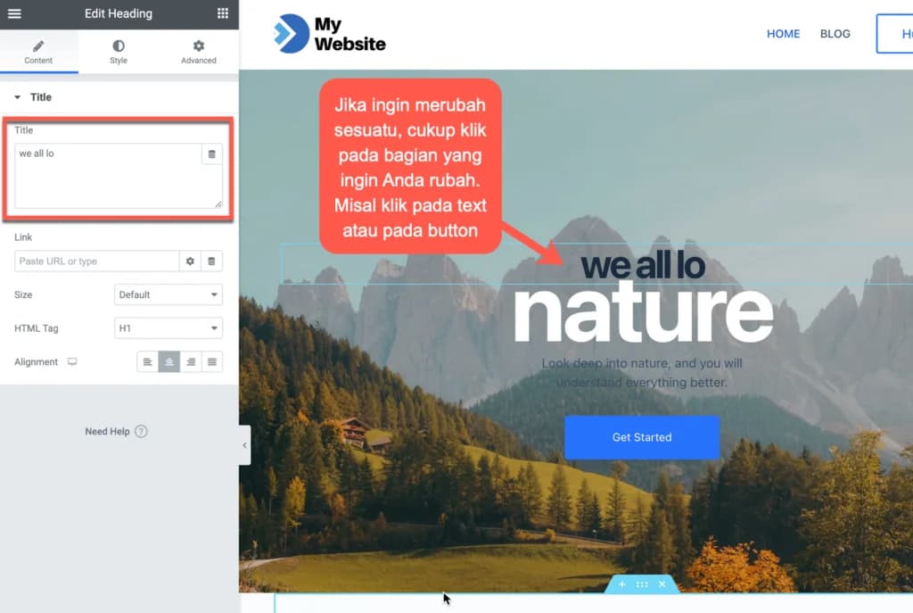Click the dynamic tags icon beside Title field
The width and height of the screenshot is (913, 613).
211,153
